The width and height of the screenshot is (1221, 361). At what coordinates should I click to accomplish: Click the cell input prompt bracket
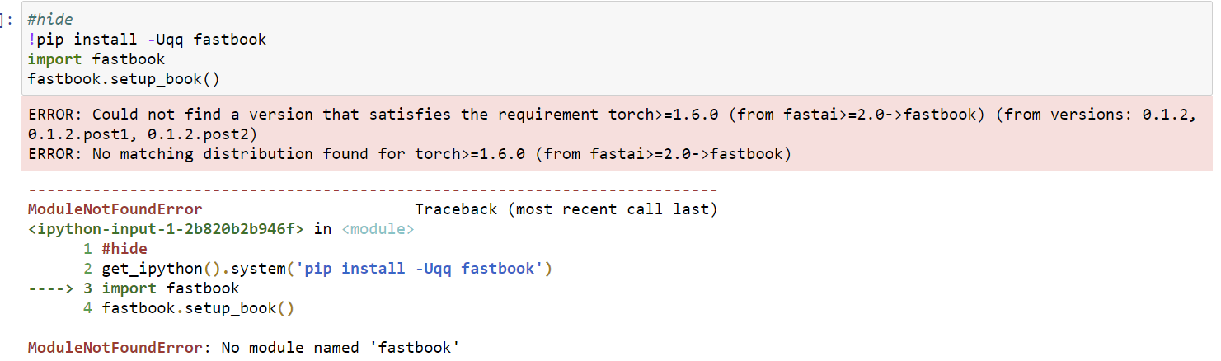[8, 20]
